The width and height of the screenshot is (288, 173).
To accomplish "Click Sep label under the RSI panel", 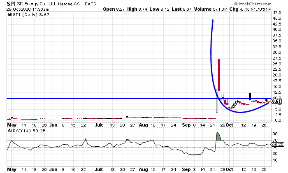I will (186, 170).
